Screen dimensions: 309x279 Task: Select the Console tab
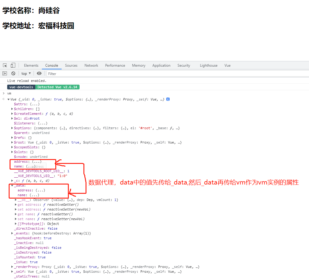[x=52, y=65]
